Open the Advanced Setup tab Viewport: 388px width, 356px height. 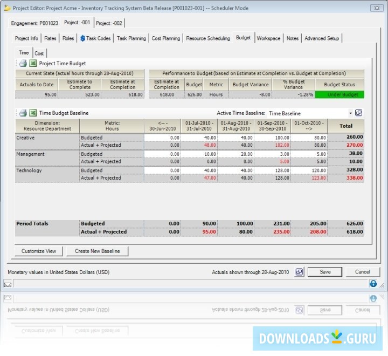pyautogui.click(x=322, y=38)
